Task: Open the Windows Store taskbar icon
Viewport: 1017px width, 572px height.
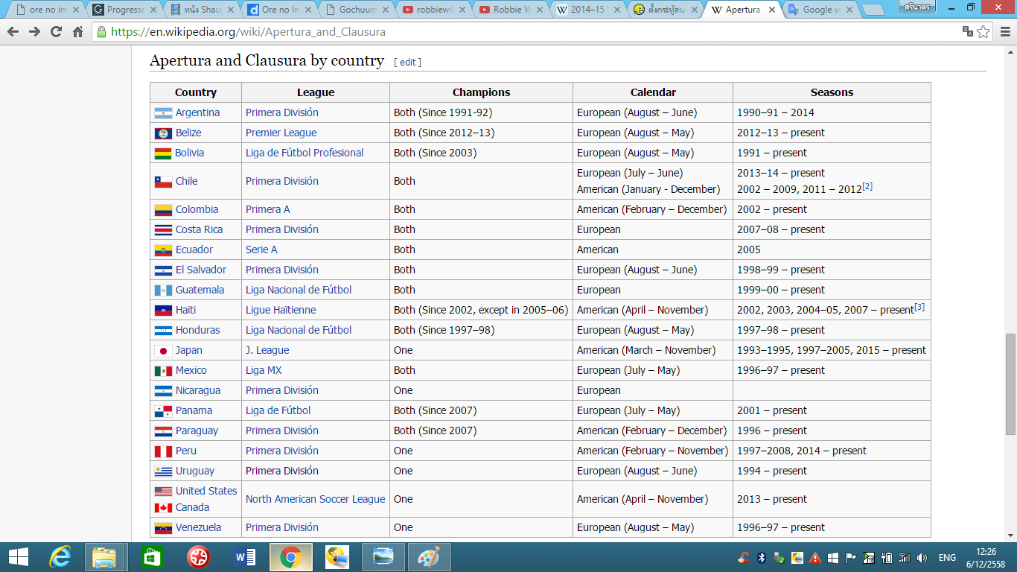Action: (152, 557)
